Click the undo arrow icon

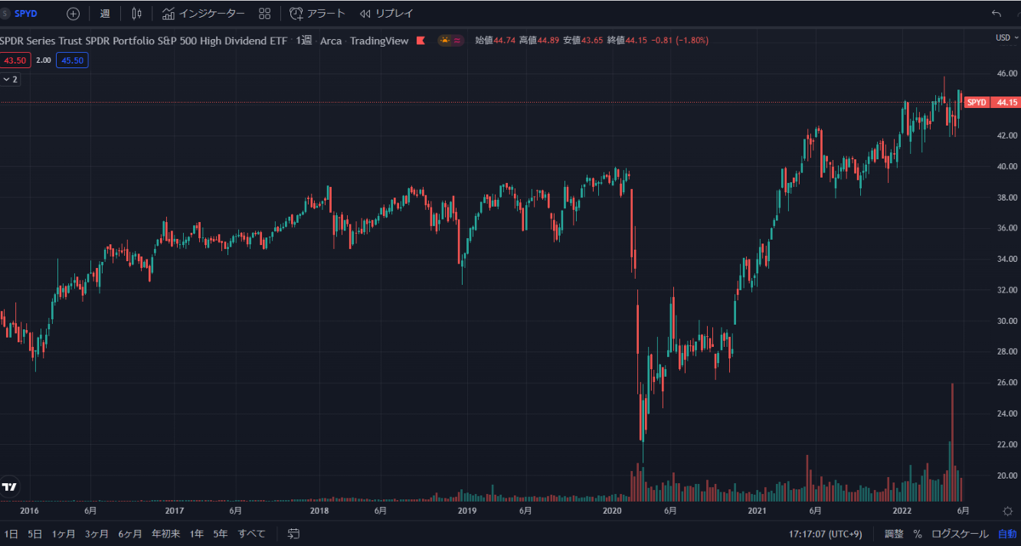coord(996,14)
